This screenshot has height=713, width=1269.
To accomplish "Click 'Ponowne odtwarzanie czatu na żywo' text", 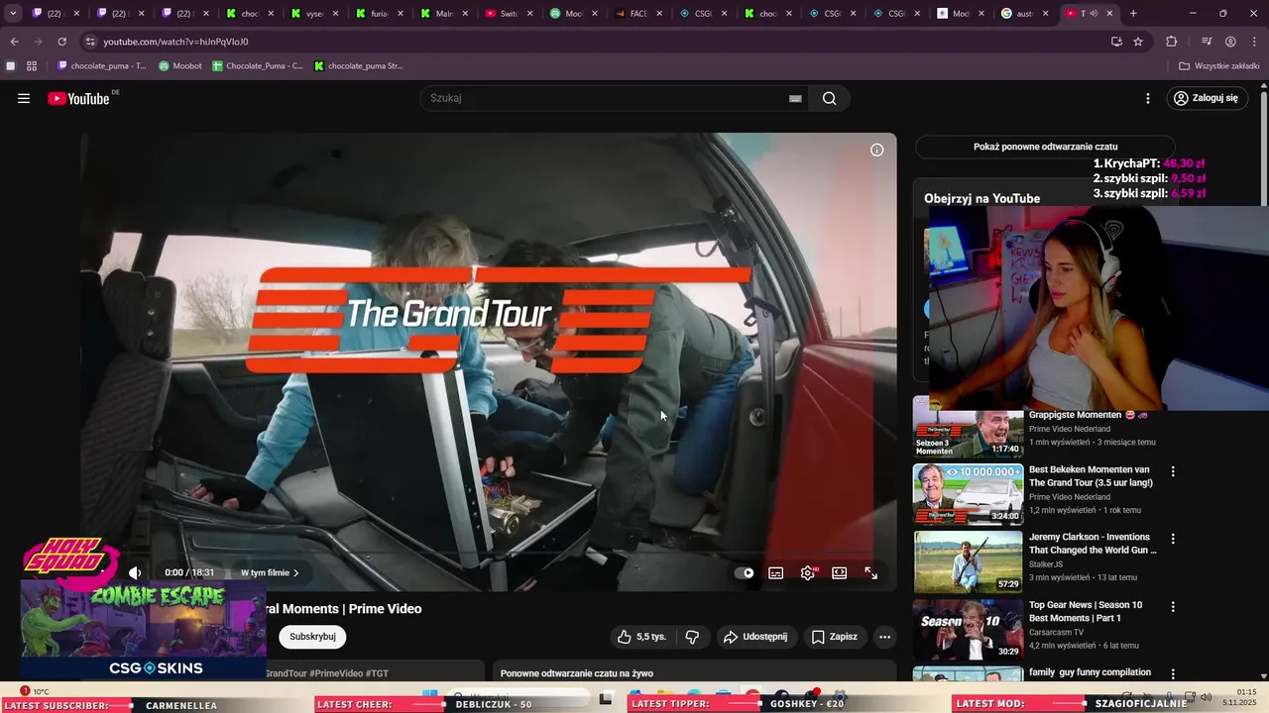I will coord(577,673).
